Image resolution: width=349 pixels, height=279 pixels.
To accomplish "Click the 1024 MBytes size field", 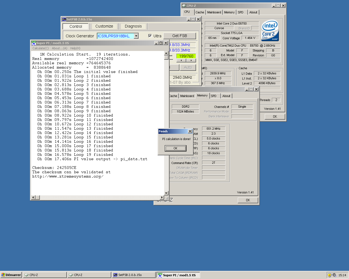I will (185, 111).
